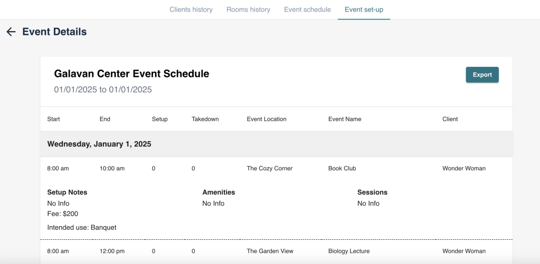Click Wonder Woman client in Book Club row

463,169
